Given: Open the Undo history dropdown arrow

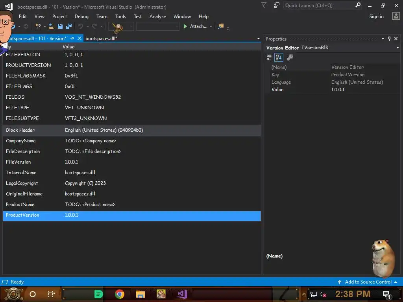Looking at the screenshot, I should pos(88,26).
